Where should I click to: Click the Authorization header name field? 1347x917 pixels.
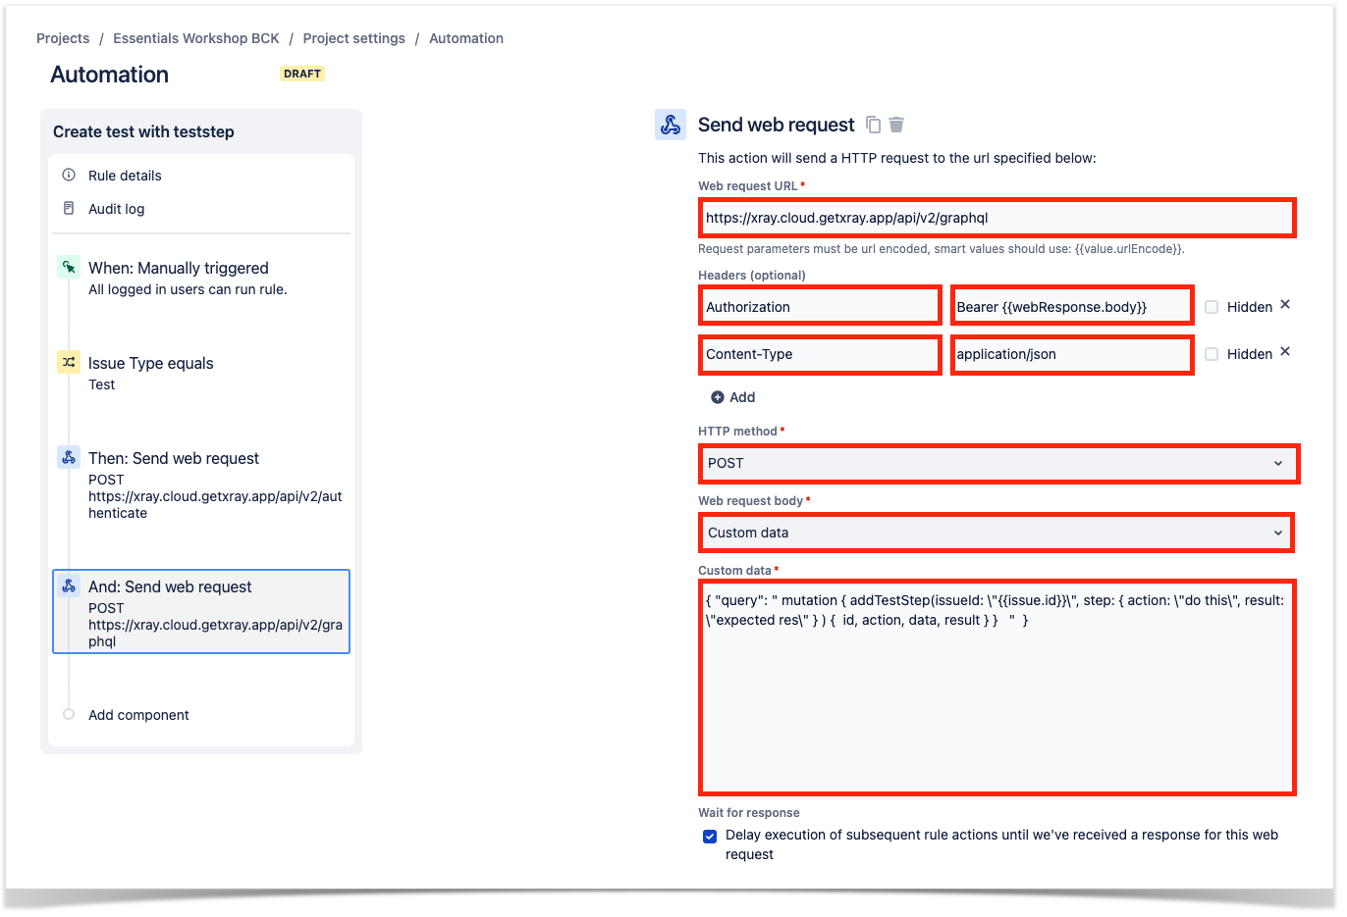click(x=820, y=306)
